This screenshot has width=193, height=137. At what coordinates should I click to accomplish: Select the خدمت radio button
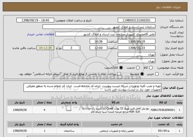click(138, 68)
